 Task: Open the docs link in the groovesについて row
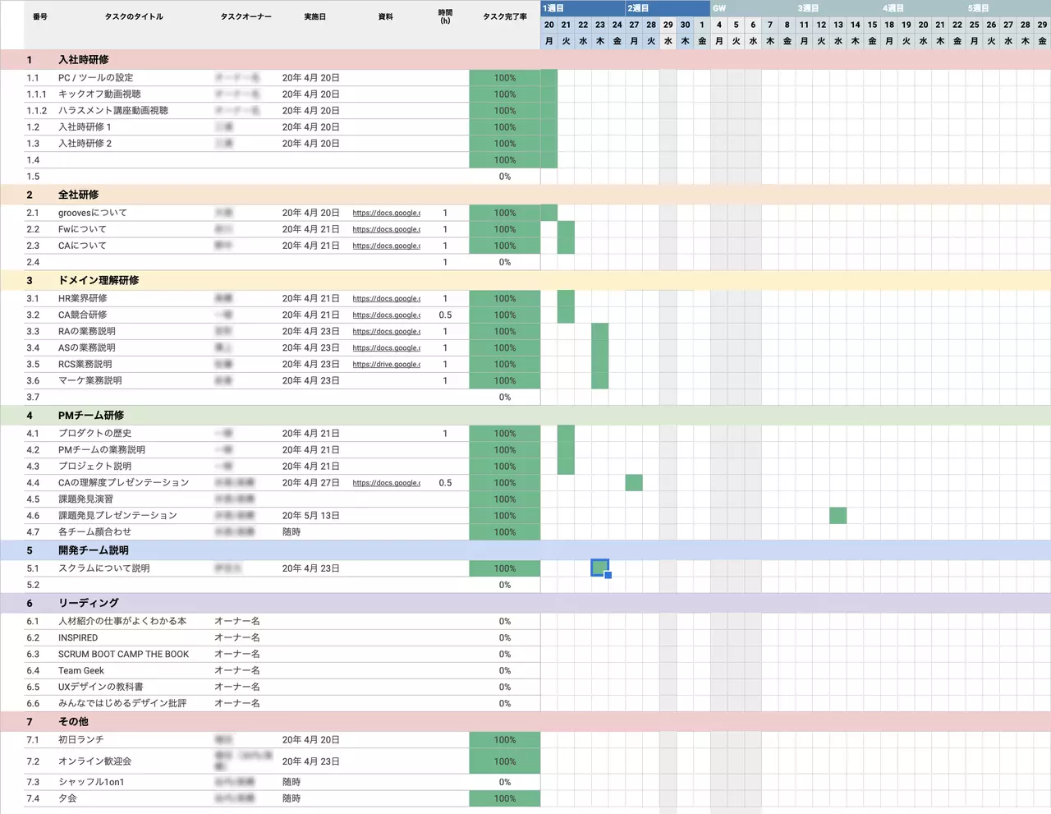point(387,213)
